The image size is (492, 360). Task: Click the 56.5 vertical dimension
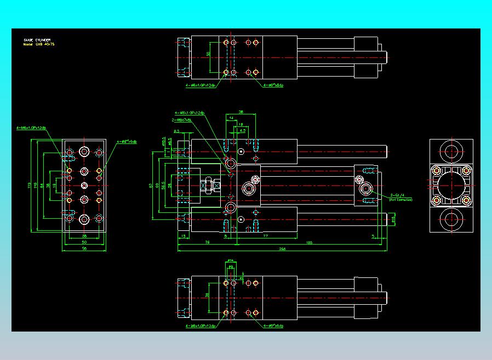[163, 185]
